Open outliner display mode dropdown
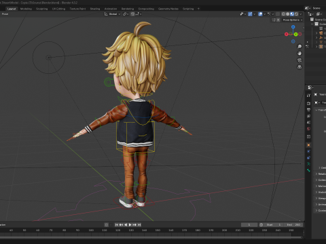 tap(311, 14)
